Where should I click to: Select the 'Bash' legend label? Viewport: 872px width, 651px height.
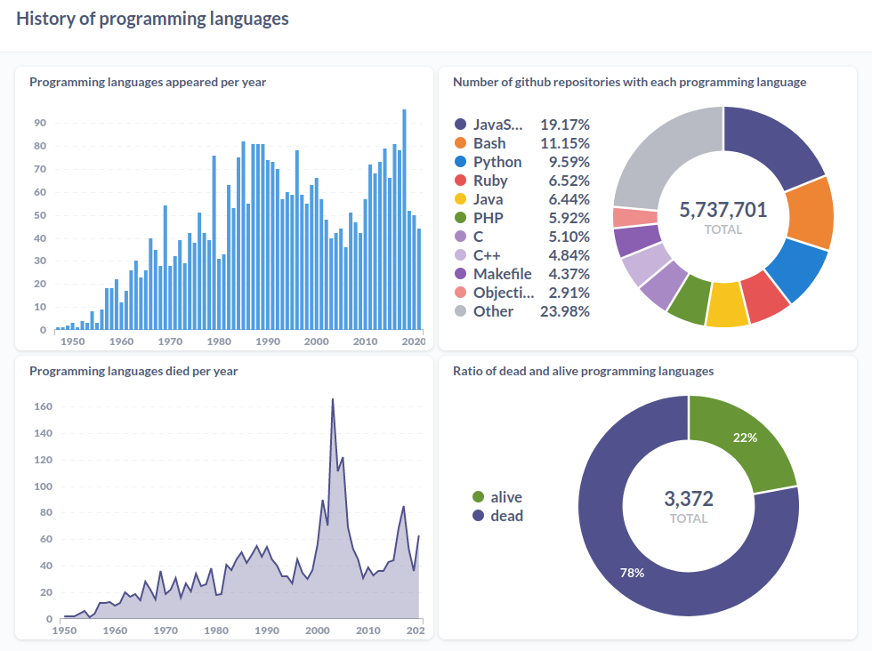pyautogui.click(x=489, y=143)
